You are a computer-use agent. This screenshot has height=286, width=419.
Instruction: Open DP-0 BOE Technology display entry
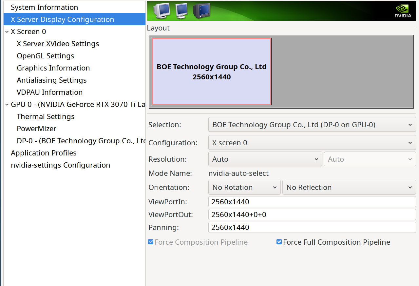81,141
